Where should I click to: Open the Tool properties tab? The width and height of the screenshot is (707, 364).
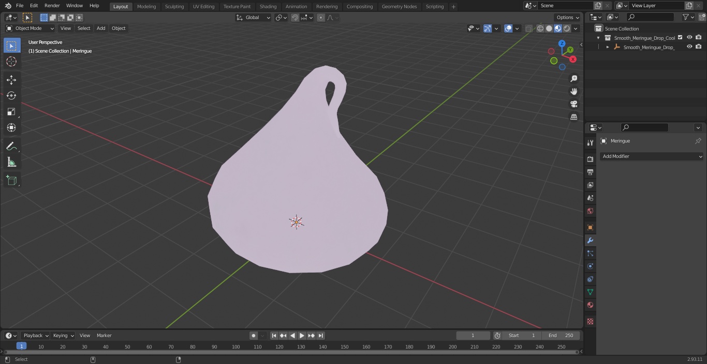pyautogui.click(x=590, y=143)
